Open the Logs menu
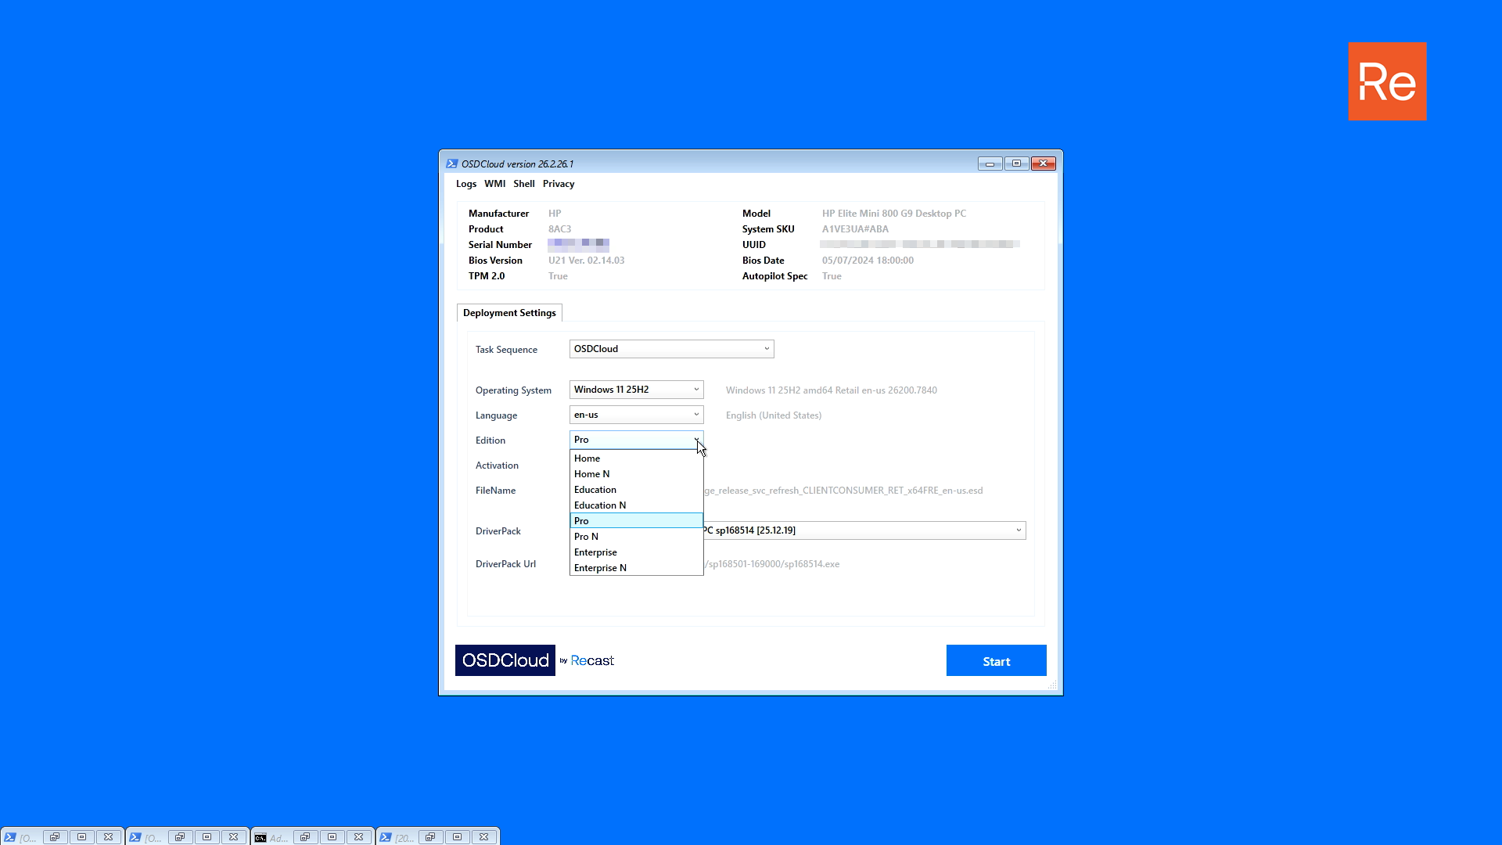The width and height of the screenshot is (1502, 845). (x=465, y=184)
